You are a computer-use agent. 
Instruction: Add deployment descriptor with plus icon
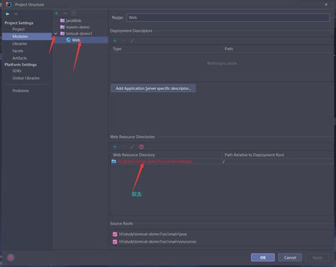115,40
